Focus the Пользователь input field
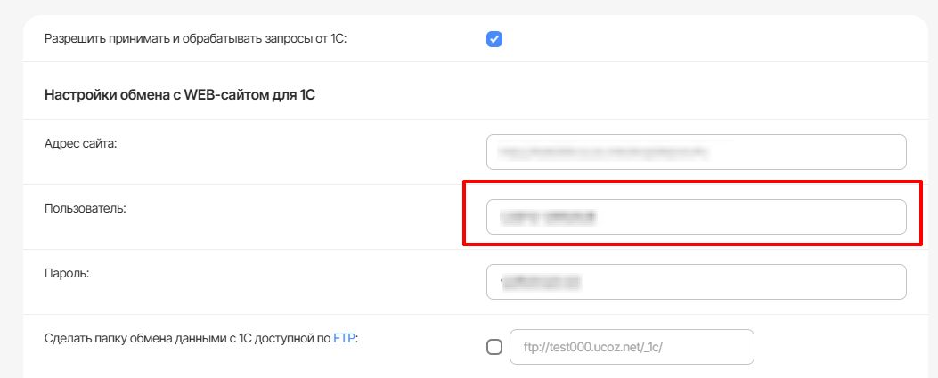The width and height of the screenshot is (938, 378). click(x=696, y=216)
